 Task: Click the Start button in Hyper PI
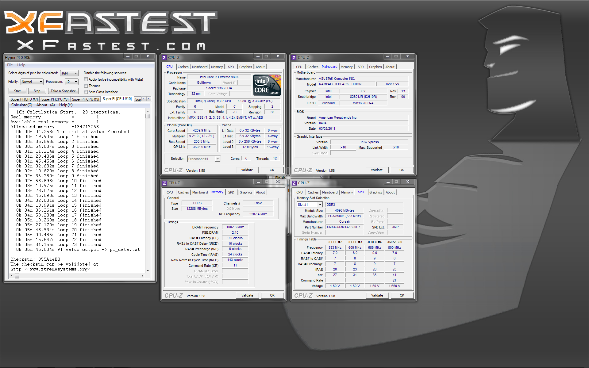(x=17, y=91)
